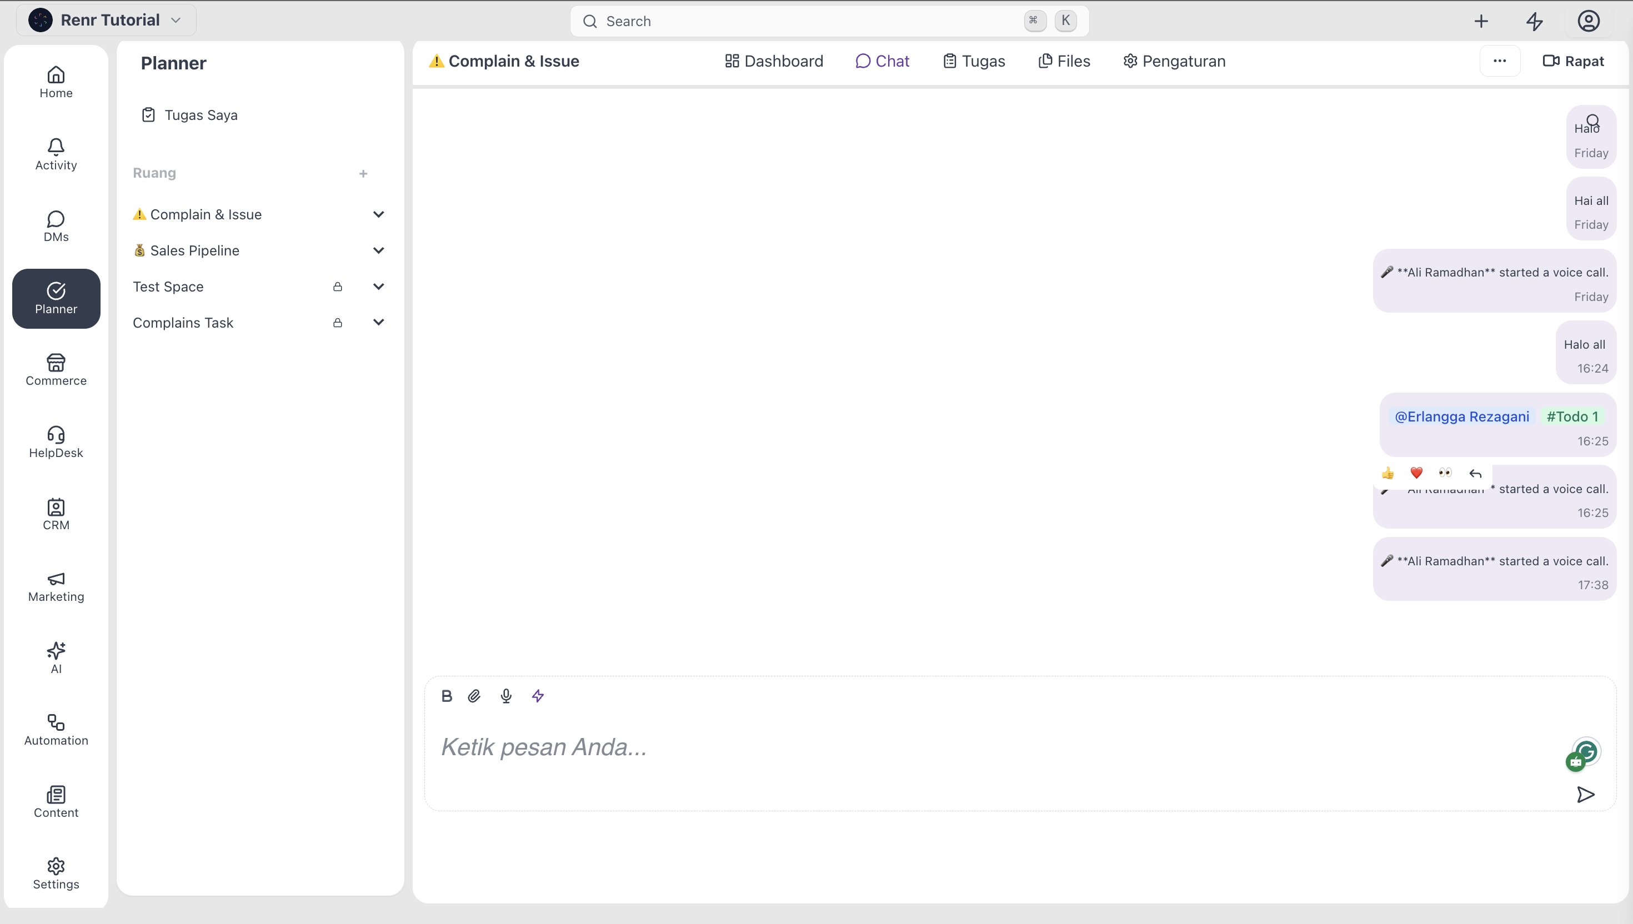1633x924 pixels.
Task: Add a new Ruang with plus icon
Action: click(x=363, y=173)
